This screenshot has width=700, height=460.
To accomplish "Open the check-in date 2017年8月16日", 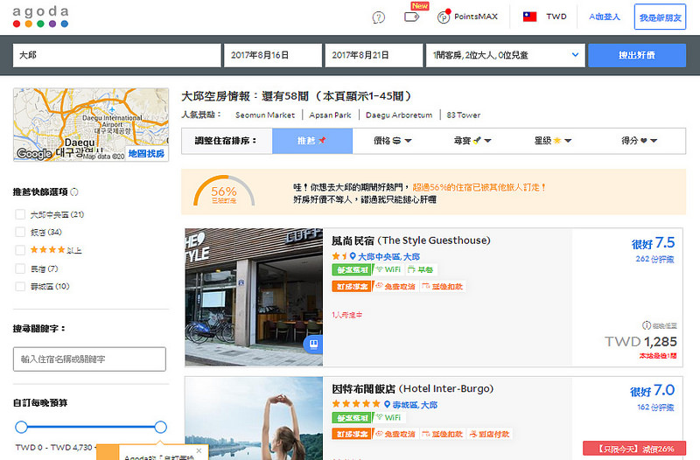I will [273, 55].
